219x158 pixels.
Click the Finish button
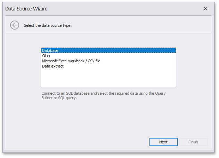click(x=193, y=142)
